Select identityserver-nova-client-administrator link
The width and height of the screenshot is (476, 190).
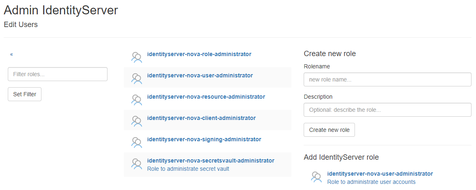(x=201, y=118)
